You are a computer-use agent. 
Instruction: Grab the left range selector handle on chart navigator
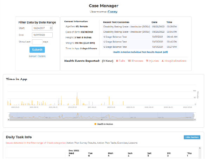9,115
